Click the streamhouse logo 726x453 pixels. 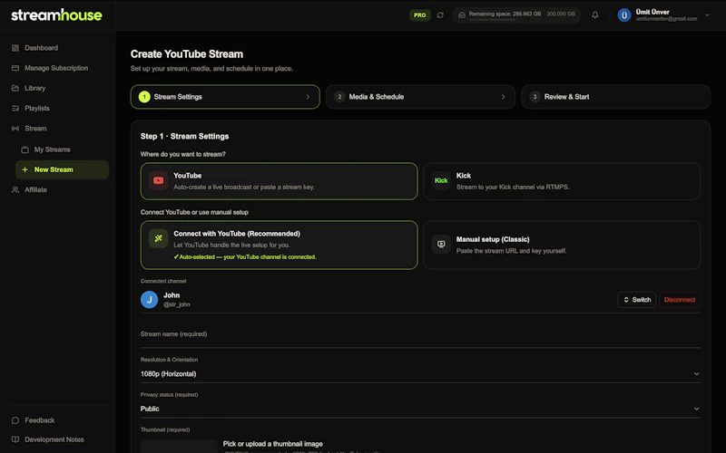56,15
